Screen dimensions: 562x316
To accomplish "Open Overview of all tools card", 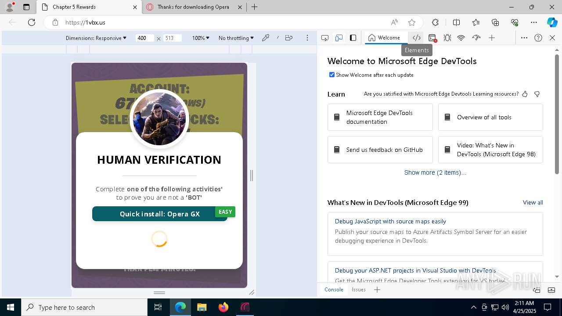I will click(x=490, y=117).
